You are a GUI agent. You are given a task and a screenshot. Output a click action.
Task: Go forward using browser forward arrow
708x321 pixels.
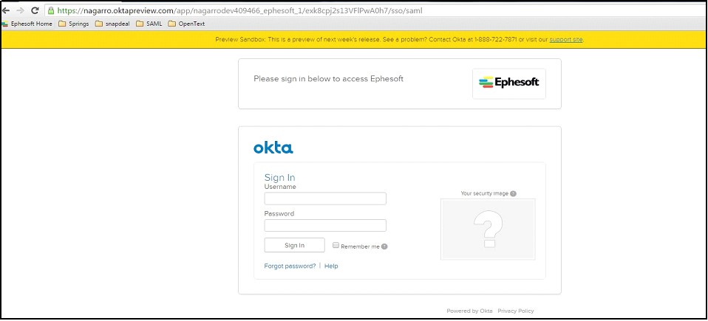[x=20, y=10]
